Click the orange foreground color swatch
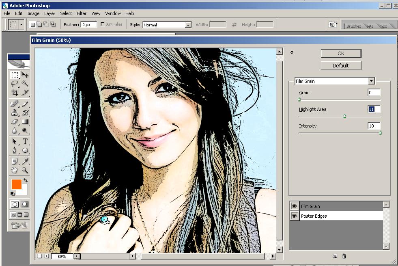Image resolution: width=398 pixels, height=266 pixels. click(16, 184)
